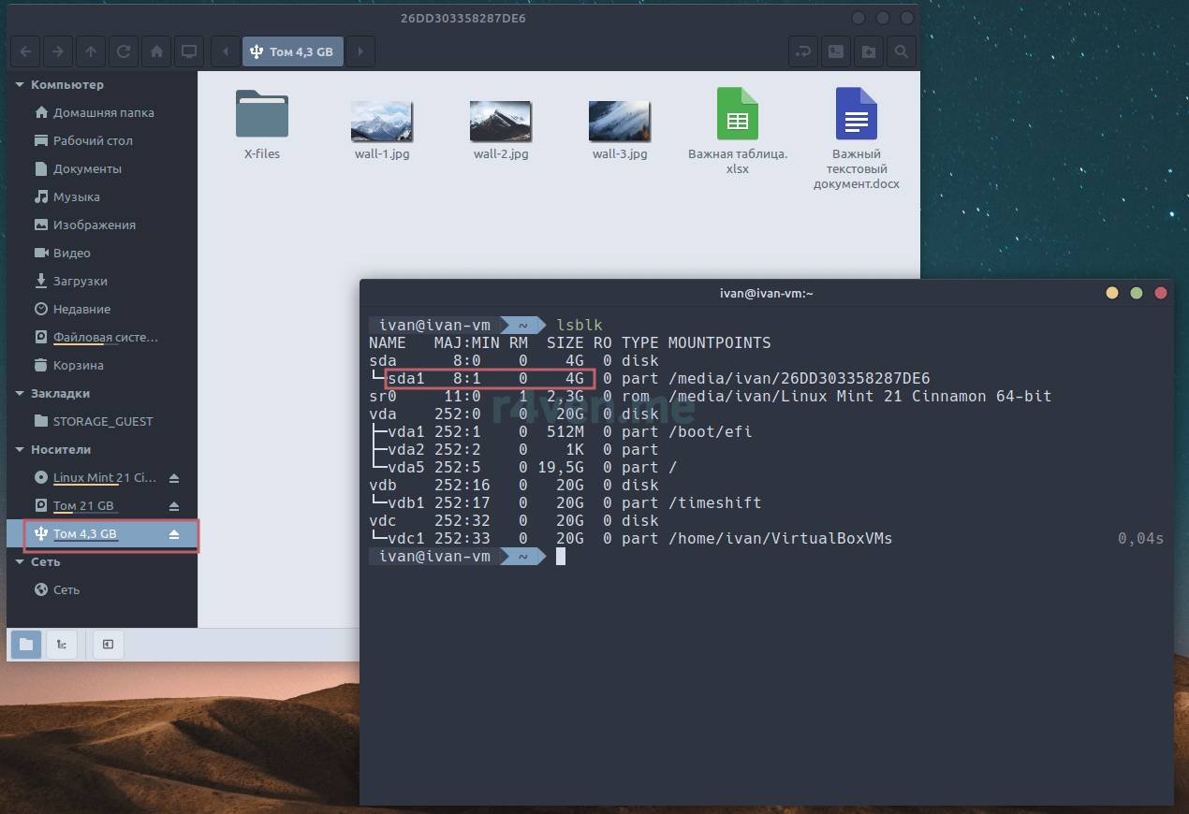Hide the sidebar using bottom button

coord(109,644)
